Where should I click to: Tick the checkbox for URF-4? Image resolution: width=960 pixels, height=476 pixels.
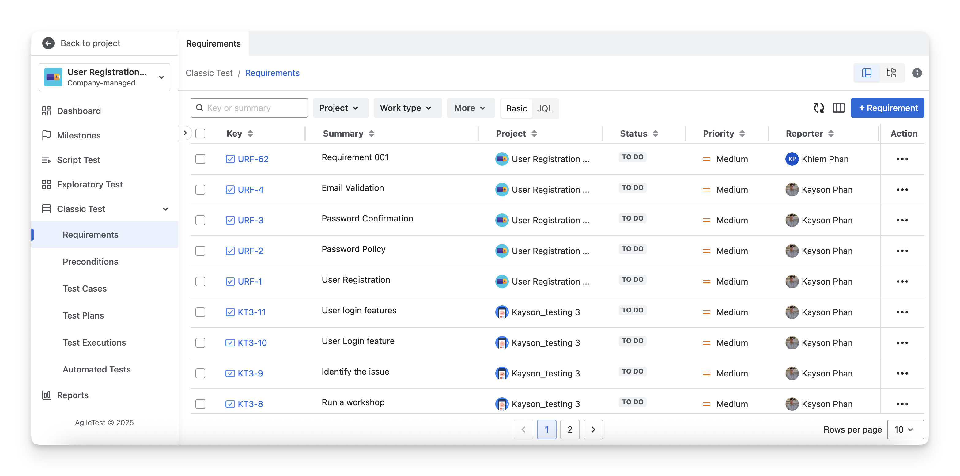point(200,190)
